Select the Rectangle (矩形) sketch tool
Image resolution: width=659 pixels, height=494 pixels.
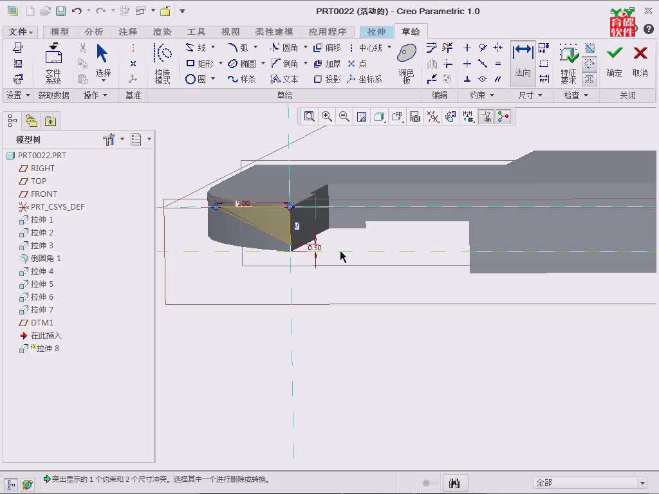(x=200, y=64)
